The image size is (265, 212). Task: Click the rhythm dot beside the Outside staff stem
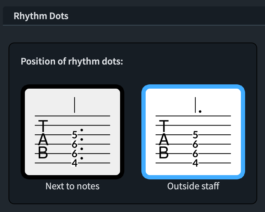[x=200, y=111]
